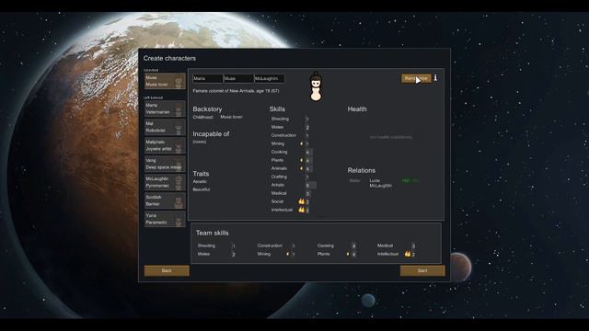589x331 pixels.
Task: Select the Yana Paramedic colonist entry
Action: click(166, 219)
